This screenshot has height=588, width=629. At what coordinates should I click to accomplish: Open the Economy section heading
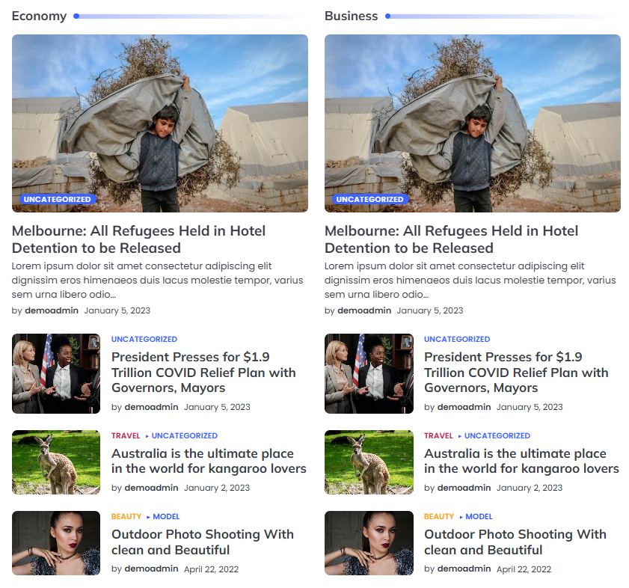[39, 16]
